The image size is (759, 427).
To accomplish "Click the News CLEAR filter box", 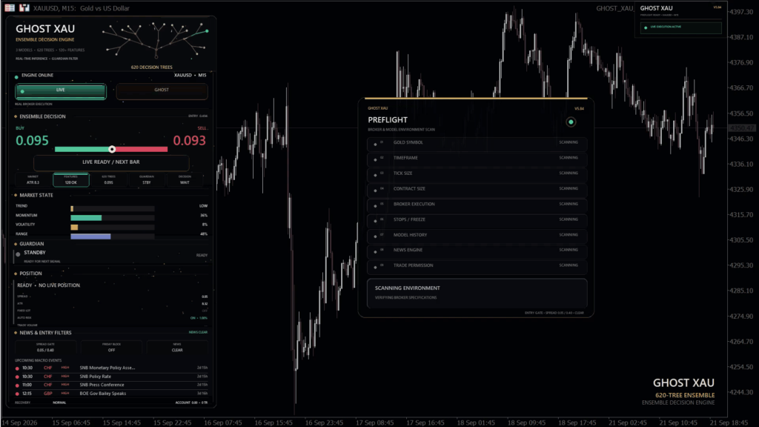I will [x=177, y=347].
